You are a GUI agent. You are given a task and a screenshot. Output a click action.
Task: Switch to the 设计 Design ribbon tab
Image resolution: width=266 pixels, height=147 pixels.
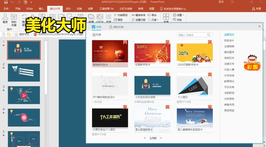click(x=68, y=9)
